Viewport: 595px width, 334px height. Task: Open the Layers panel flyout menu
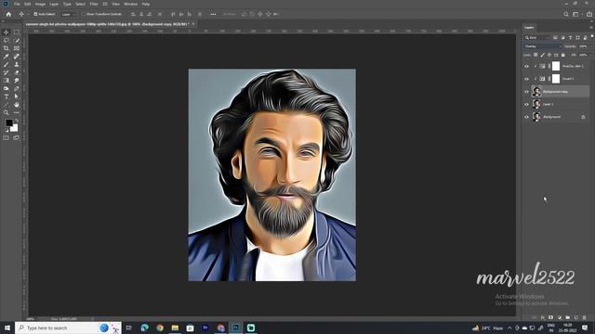[x=591, y=27]
